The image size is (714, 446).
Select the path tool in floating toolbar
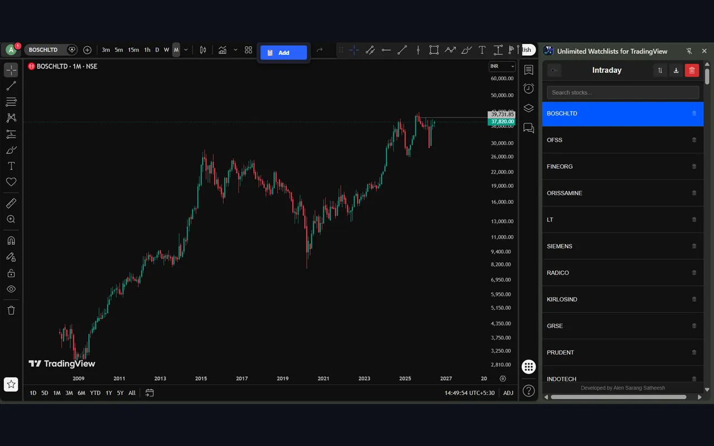(450, 50)
